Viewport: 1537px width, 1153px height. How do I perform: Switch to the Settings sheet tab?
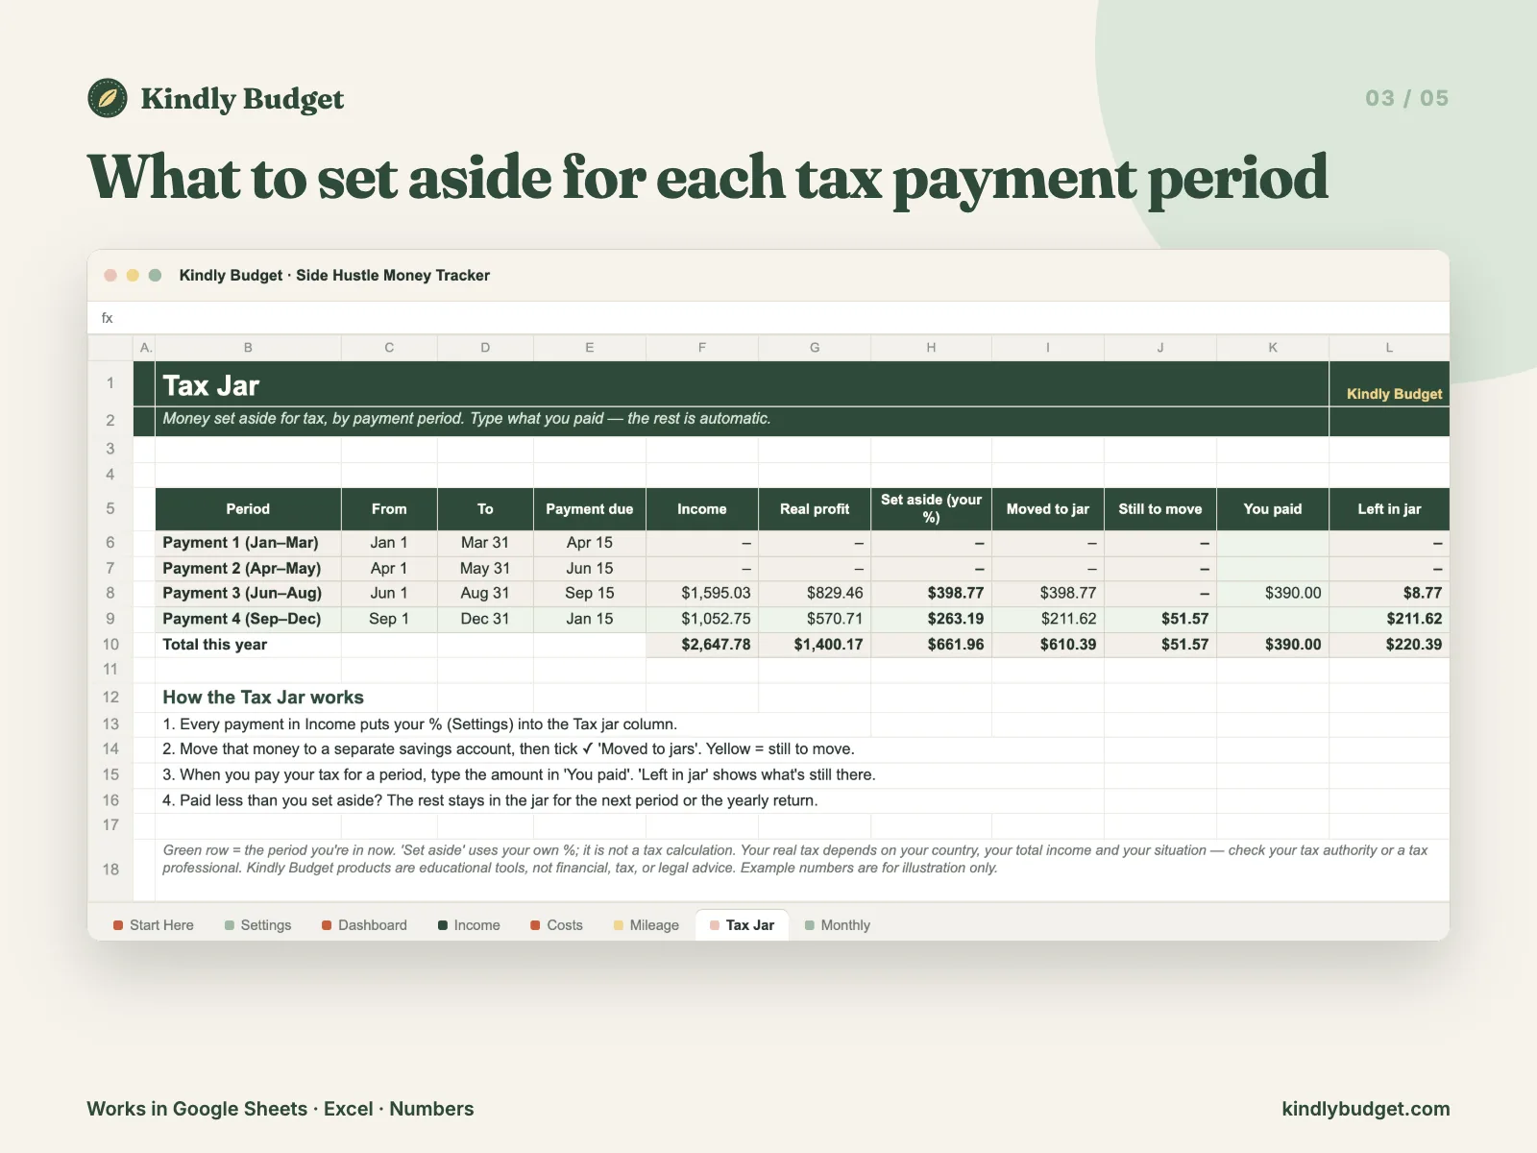257,925
